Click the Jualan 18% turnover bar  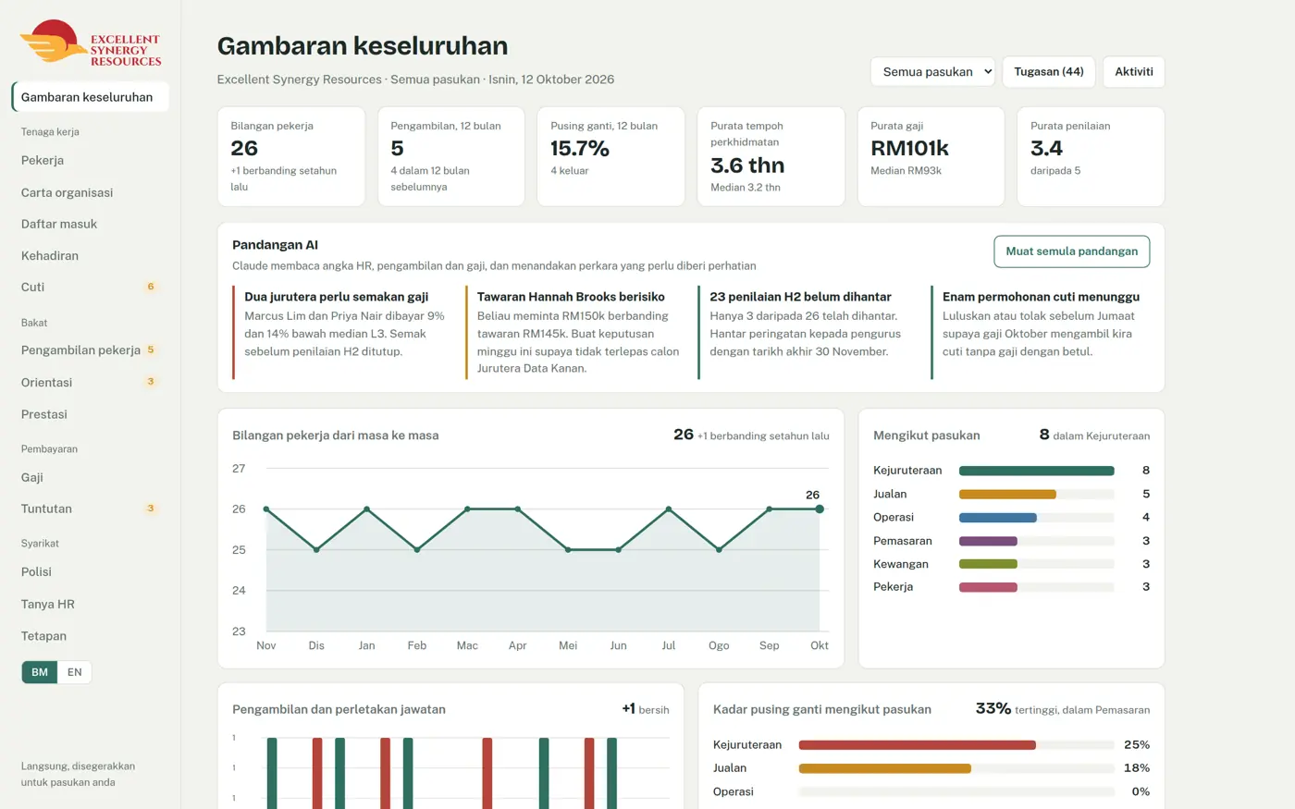[x=884, y=768]
